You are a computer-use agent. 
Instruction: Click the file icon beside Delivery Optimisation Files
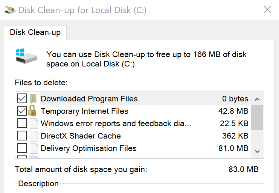tap(34, 148)
